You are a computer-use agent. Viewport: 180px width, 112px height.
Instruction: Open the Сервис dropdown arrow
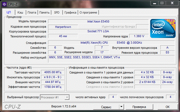[x=121, y=107]
